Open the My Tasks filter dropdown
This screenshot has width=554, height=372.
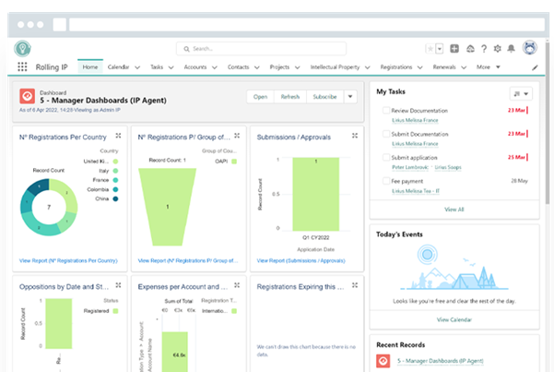click(521, 94)
